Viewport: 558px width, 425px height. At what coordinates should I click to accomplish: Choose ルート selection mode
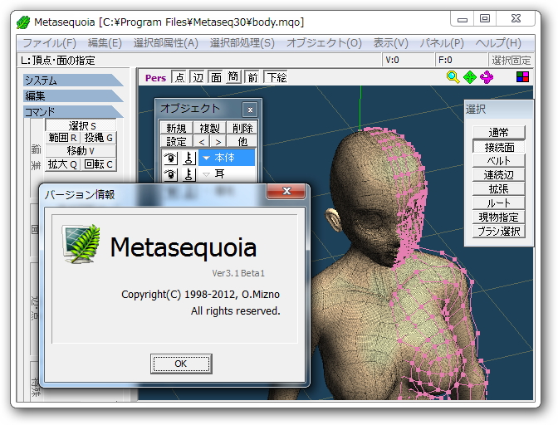pos(498,203)
